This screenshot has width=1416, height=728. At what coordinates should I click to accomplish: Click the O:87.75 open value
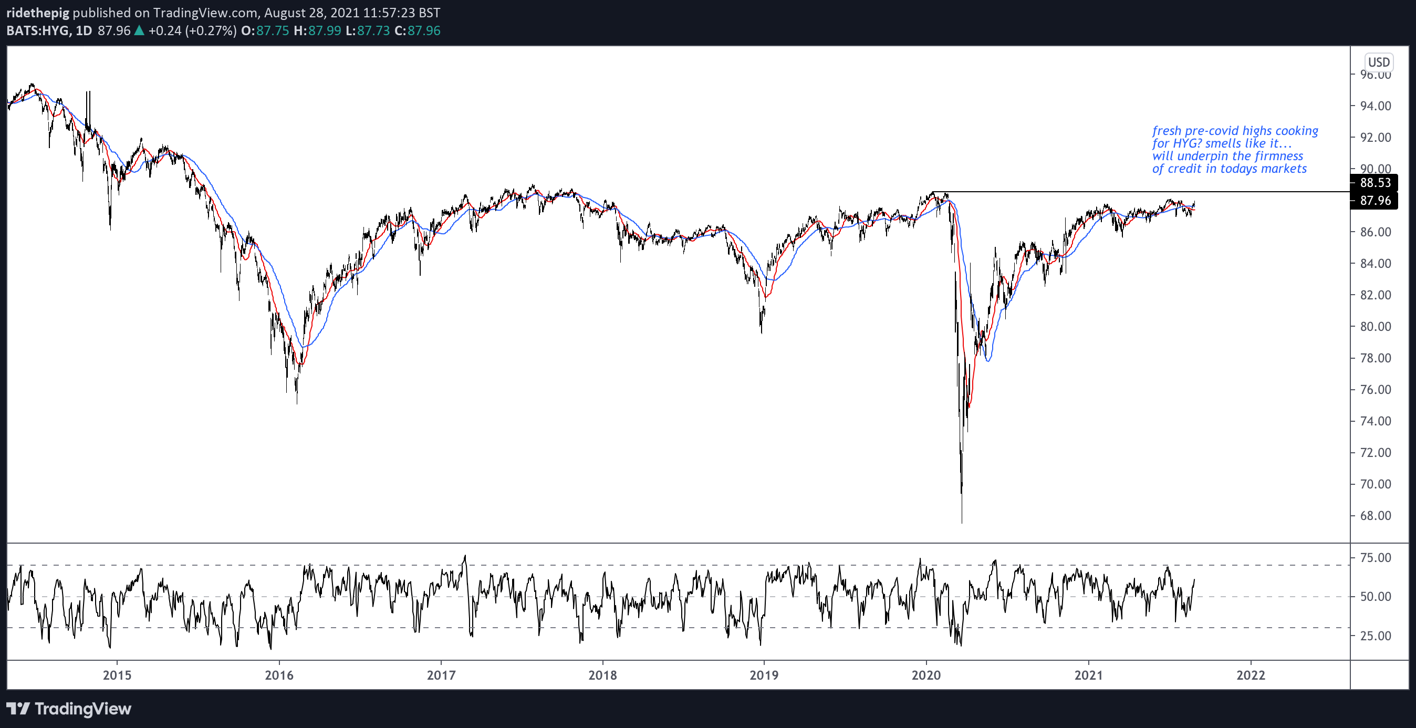tap(265, 31)
